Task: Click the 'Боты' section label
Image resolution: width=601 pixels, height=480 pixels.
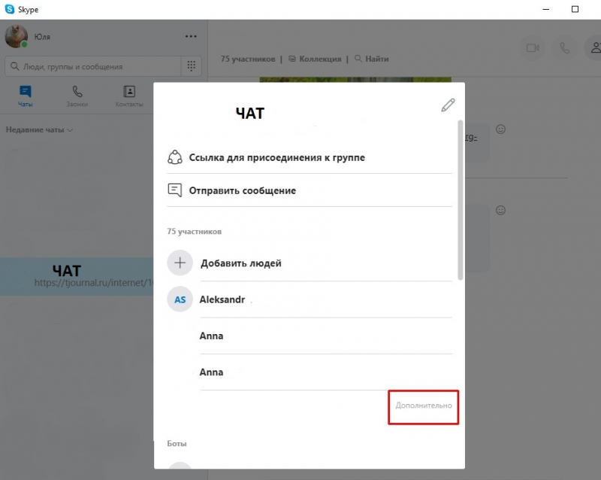Action: [x=177, y=444]
